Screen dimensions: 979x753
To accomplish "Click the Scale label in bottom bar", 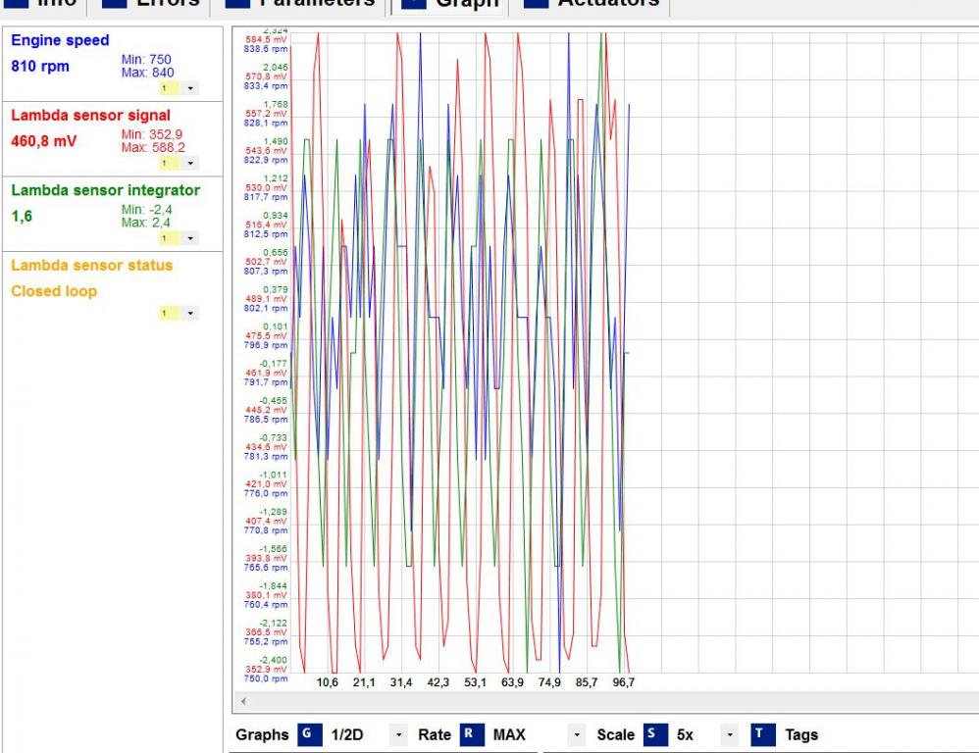I will [x=616, y=735].
